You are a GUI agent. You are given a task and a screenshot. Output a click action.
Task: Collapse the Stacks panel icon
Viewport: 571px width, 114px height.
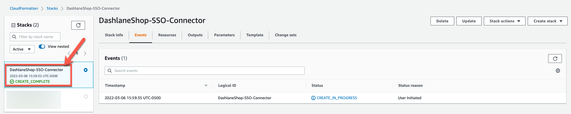[x=13, y=25]
